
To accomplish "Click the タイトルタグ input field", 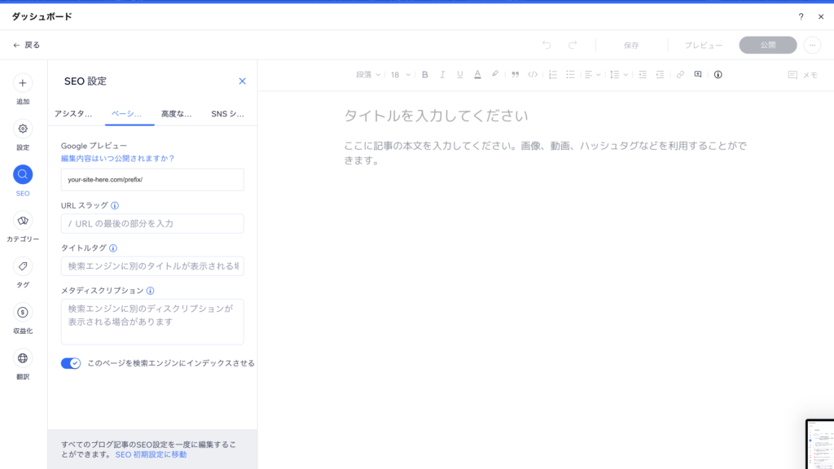I will click(x=152, y=266).
